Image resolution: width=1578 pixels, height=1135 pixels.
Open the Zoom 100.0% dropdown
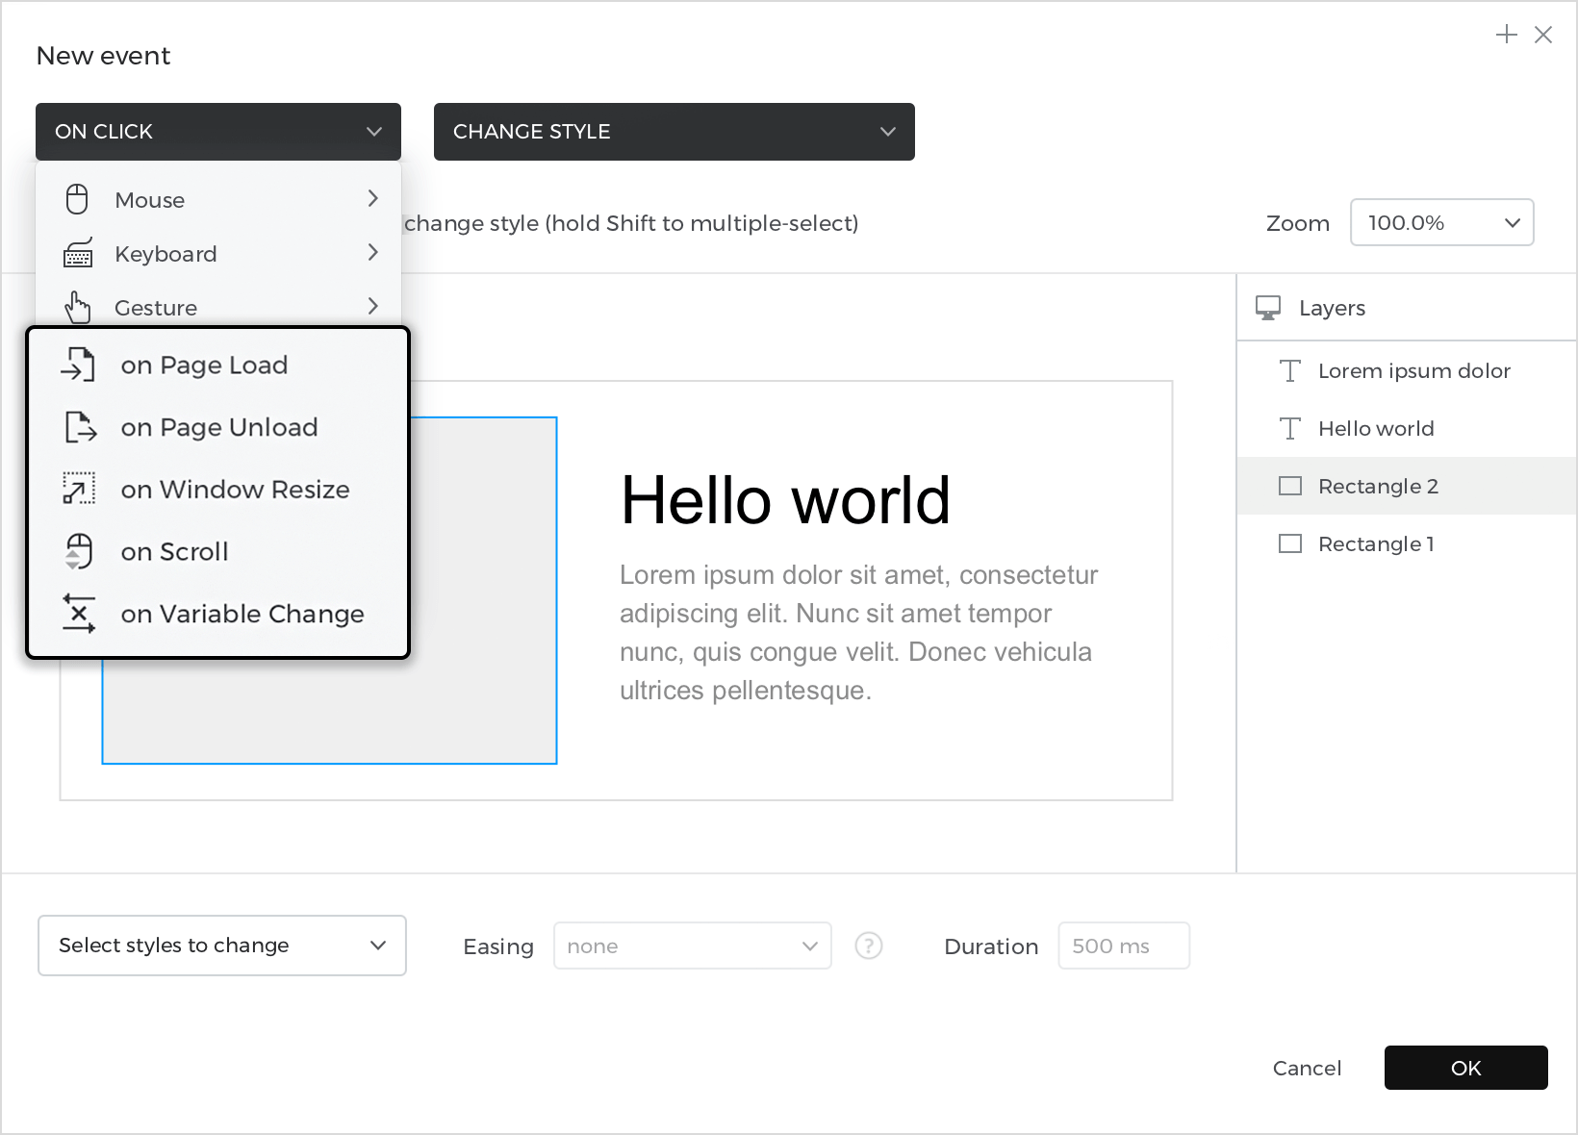(1442, 223)
